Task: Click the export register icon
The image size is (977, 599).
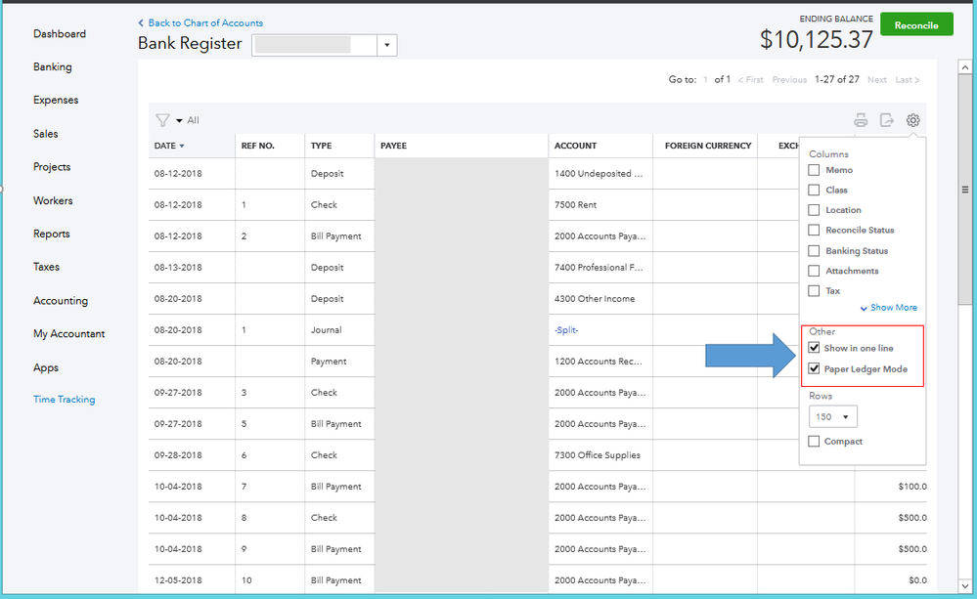Action: tap(887, 120)
